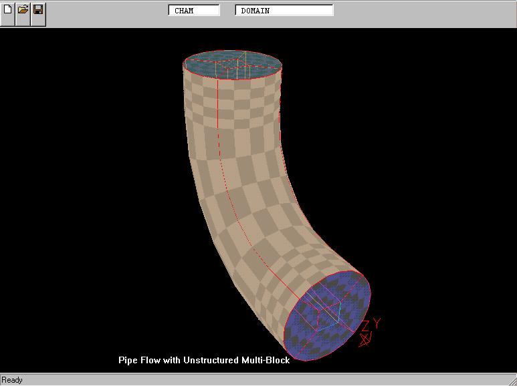Save using the floppy disk icon
Viewport: 517px width, 386px height.
click(38, 11)
